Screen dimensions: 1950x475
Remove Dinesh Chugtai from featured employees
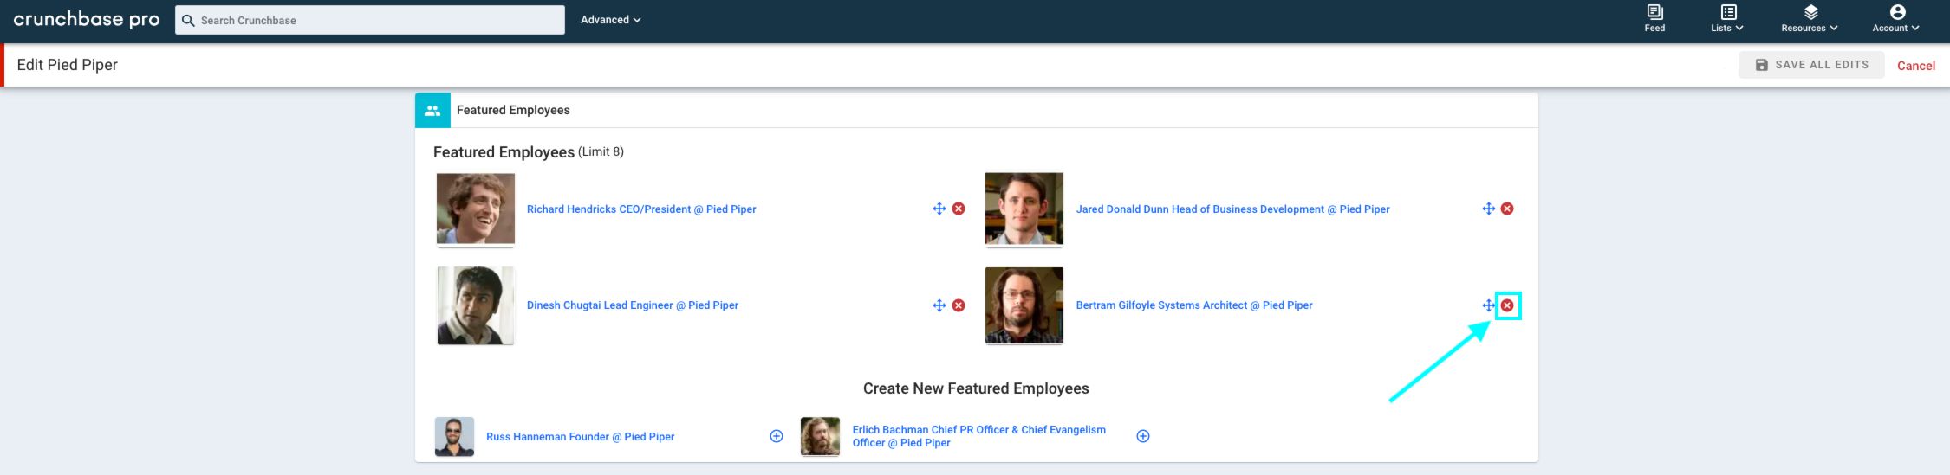point(959,305)
